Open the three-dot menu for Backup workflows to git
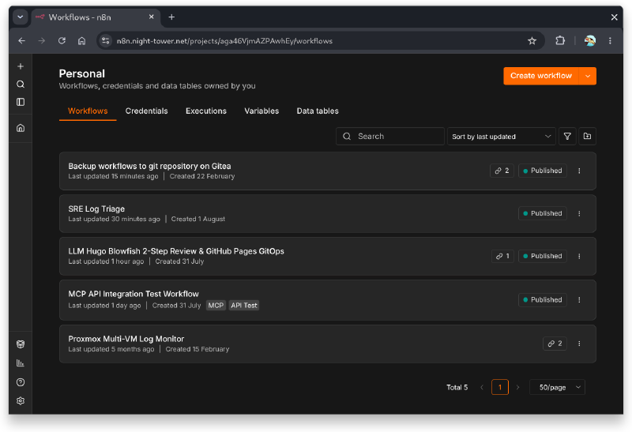 pos(579,171)
